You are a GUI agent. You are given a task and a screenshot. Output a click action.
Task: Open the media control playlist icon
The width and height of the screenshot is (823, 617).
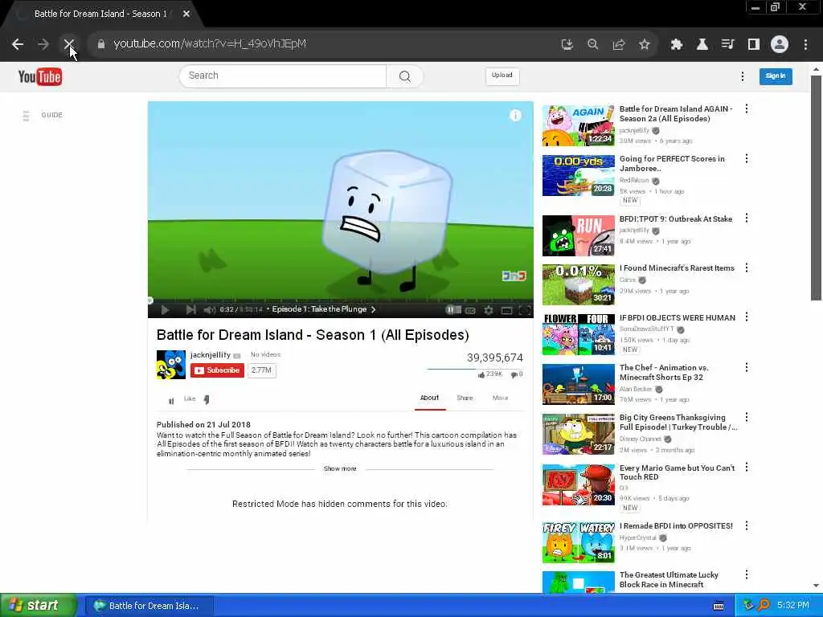[728, 45]
